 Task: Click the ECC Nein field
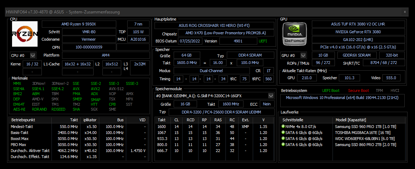click(x=267, y=104)
